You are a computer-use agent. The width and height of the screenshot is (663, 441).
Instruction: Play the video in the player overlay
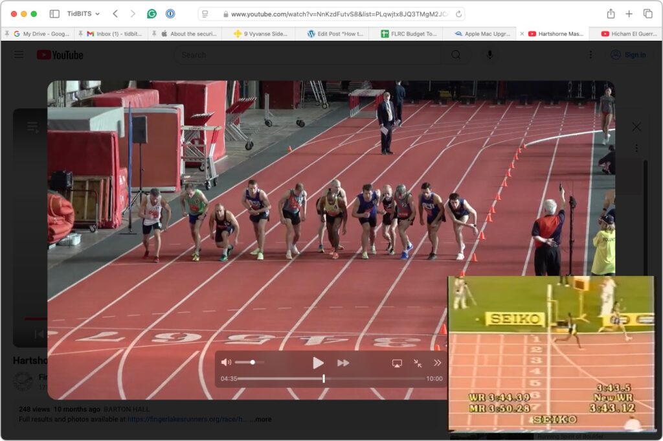[318, 363]
